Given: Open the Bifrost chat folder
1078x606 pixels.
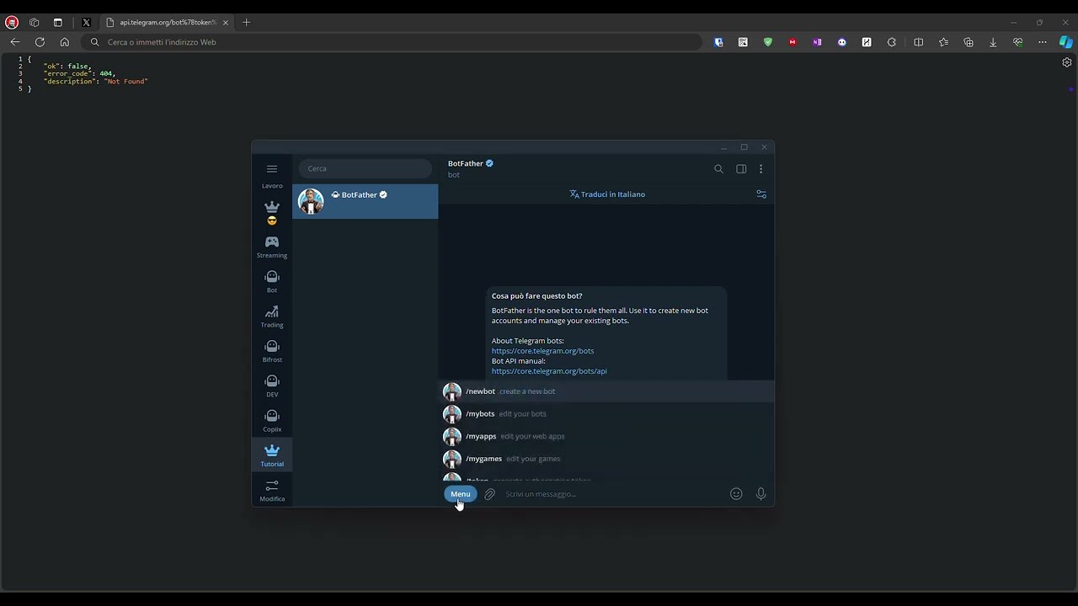Looking at the screenshot, I should coord(271,351).
